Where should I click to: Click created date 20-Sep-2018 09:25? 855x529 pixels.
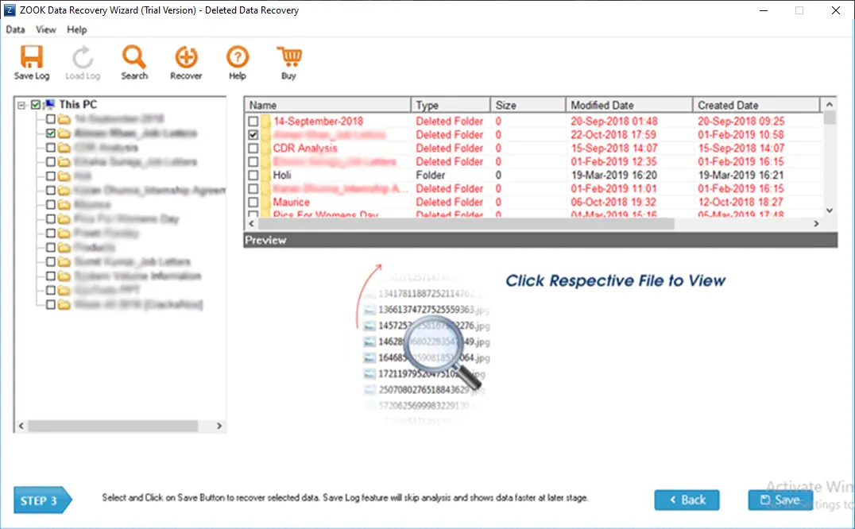point(741,121)
